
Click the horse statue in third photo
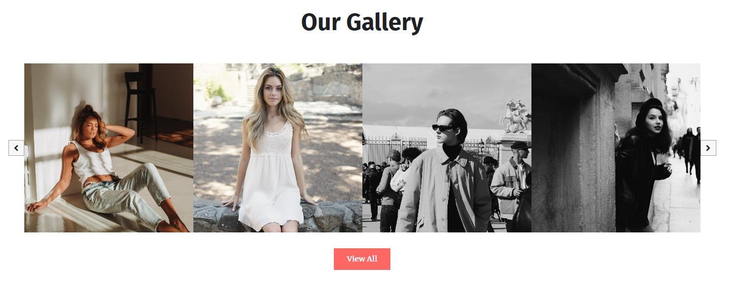point(515,115)
